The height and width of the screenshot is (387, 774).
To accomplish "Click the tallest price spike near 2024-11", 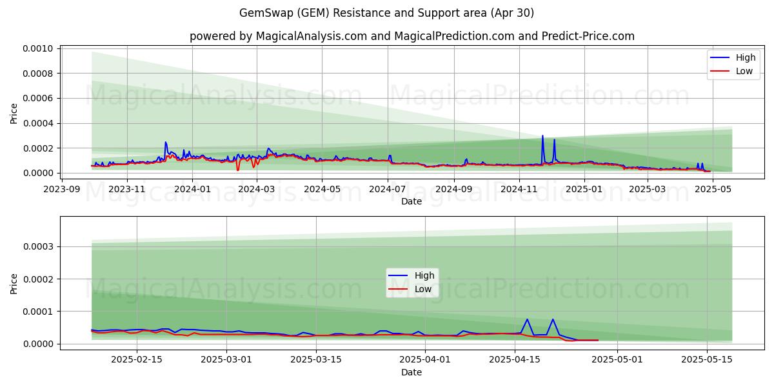I will (542, 136).
